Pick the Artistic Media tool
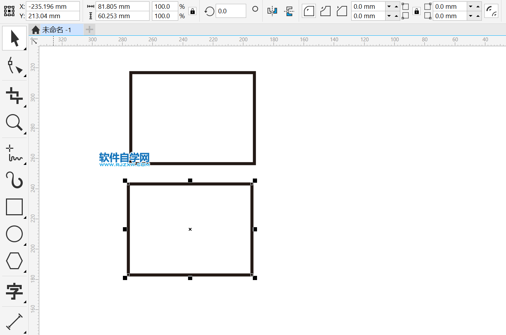 [x=14, y=180]
